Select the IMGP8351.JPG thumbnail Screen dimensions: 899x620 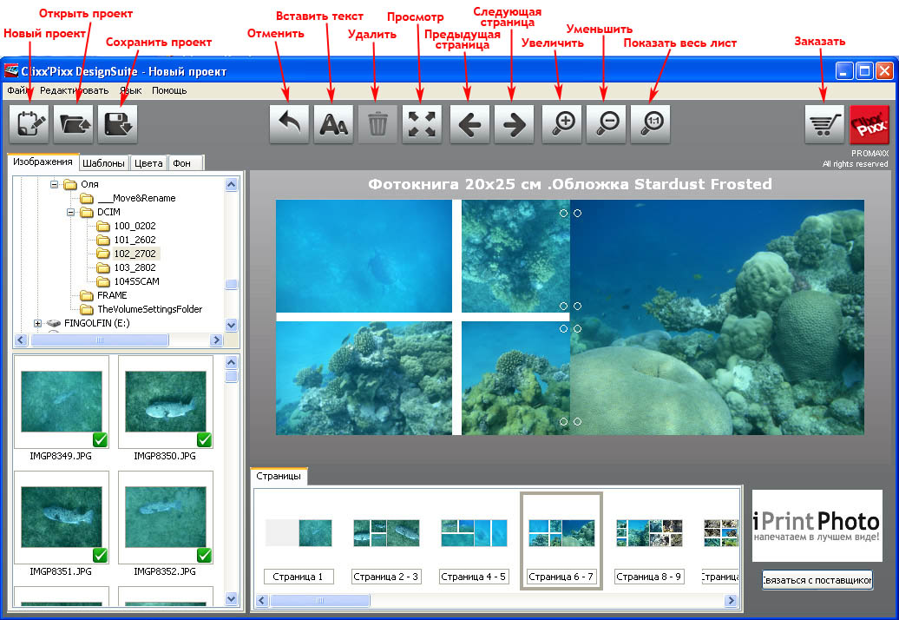click(62, 518)
